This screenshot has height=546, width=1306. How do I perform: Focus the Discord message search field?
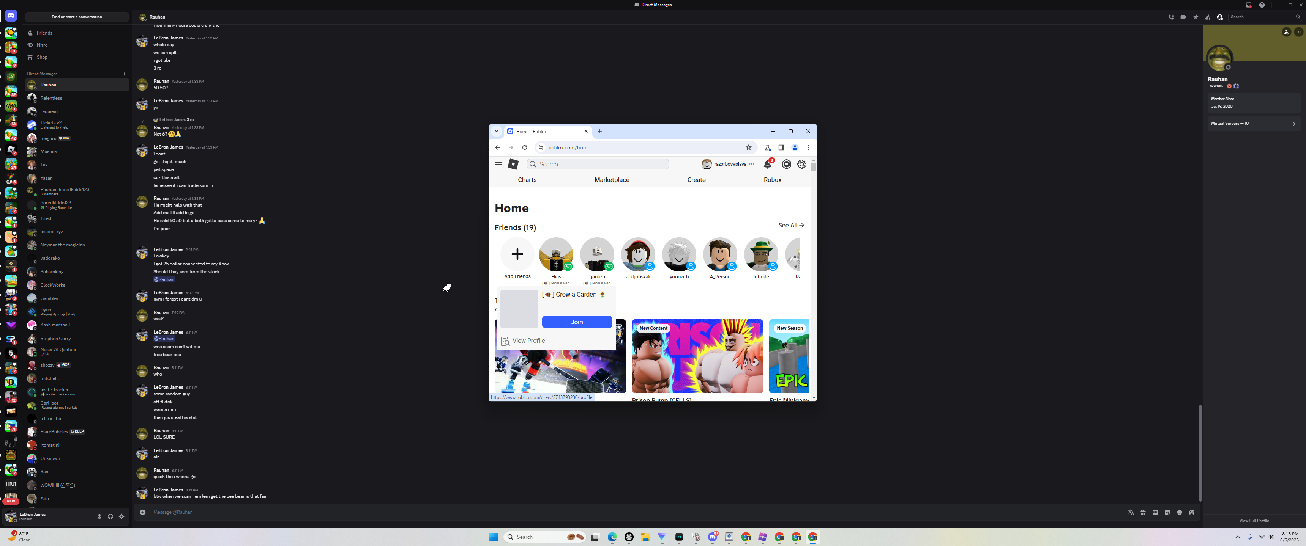tap(1265, 17)
